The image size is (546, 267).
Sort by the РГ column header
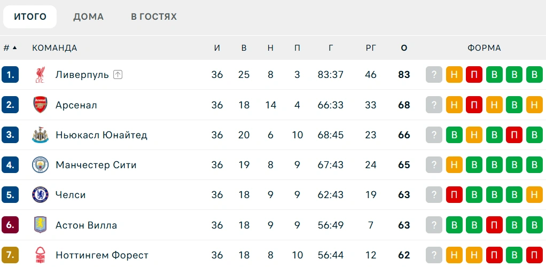[x=371, y=48]
